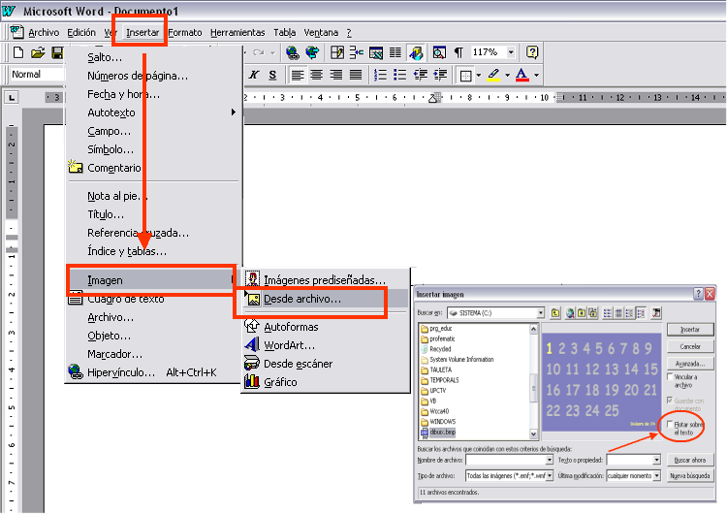The image size is (727, 514).
Task: Click the file list scrollbar down arrow
Action: [533, 434]
